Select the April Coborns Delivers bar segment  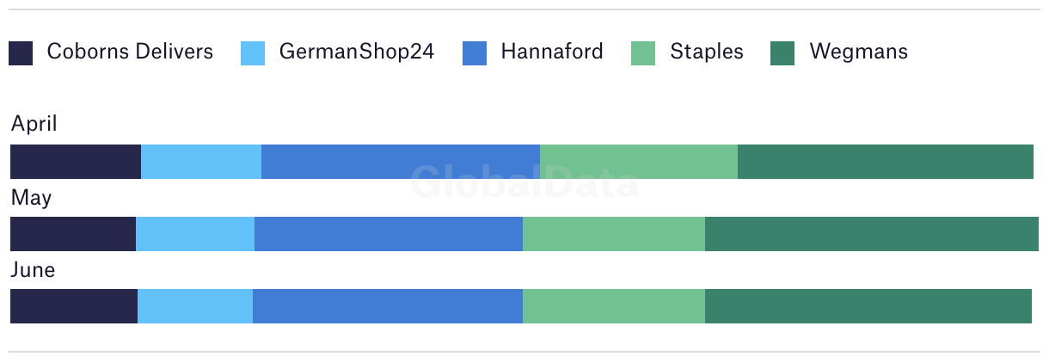76,162
